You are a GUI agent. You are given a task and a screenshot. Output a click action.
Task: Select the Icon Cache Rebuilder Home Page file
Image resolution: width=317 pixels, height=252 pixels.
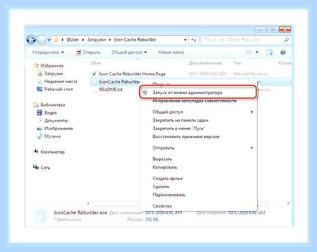pos(132,74)
